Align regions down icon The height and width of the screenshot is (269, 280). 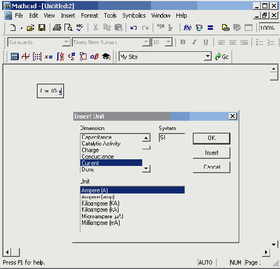pos(170,28)
